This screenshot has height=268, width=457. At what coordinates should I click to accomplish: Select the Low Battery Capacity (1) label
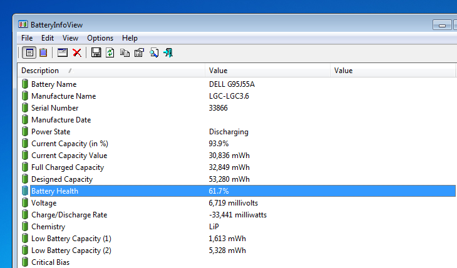[x=71, y=239]
